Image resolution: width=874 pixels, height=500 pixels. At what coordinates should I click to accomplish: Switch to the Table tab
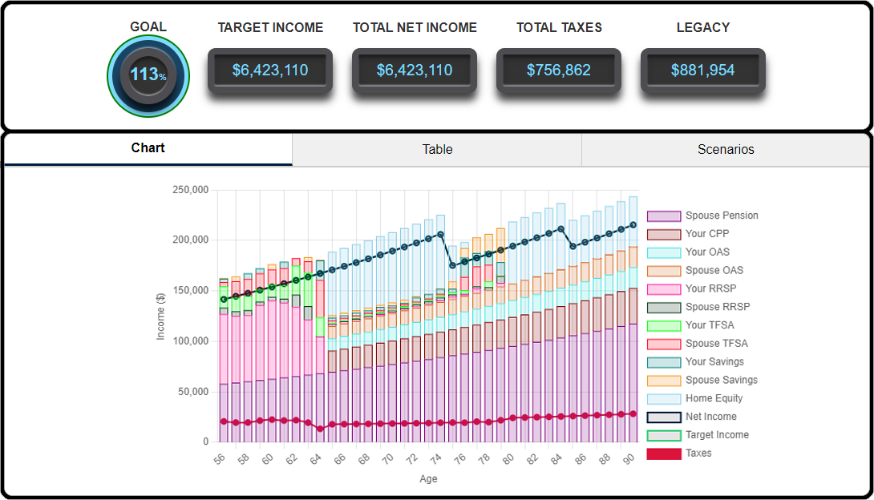coord(437,150)
